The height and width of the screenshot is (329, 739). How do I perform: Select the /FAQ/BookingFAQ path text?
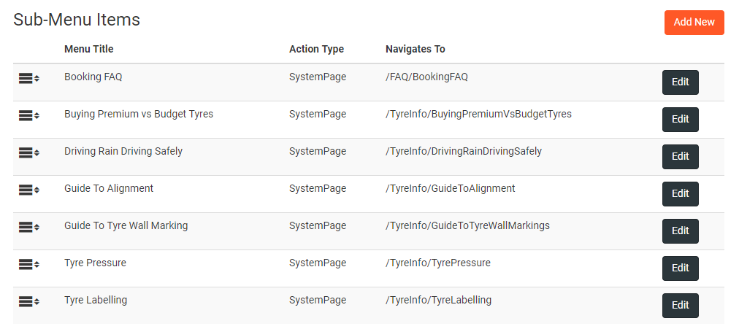pos(426,77)
